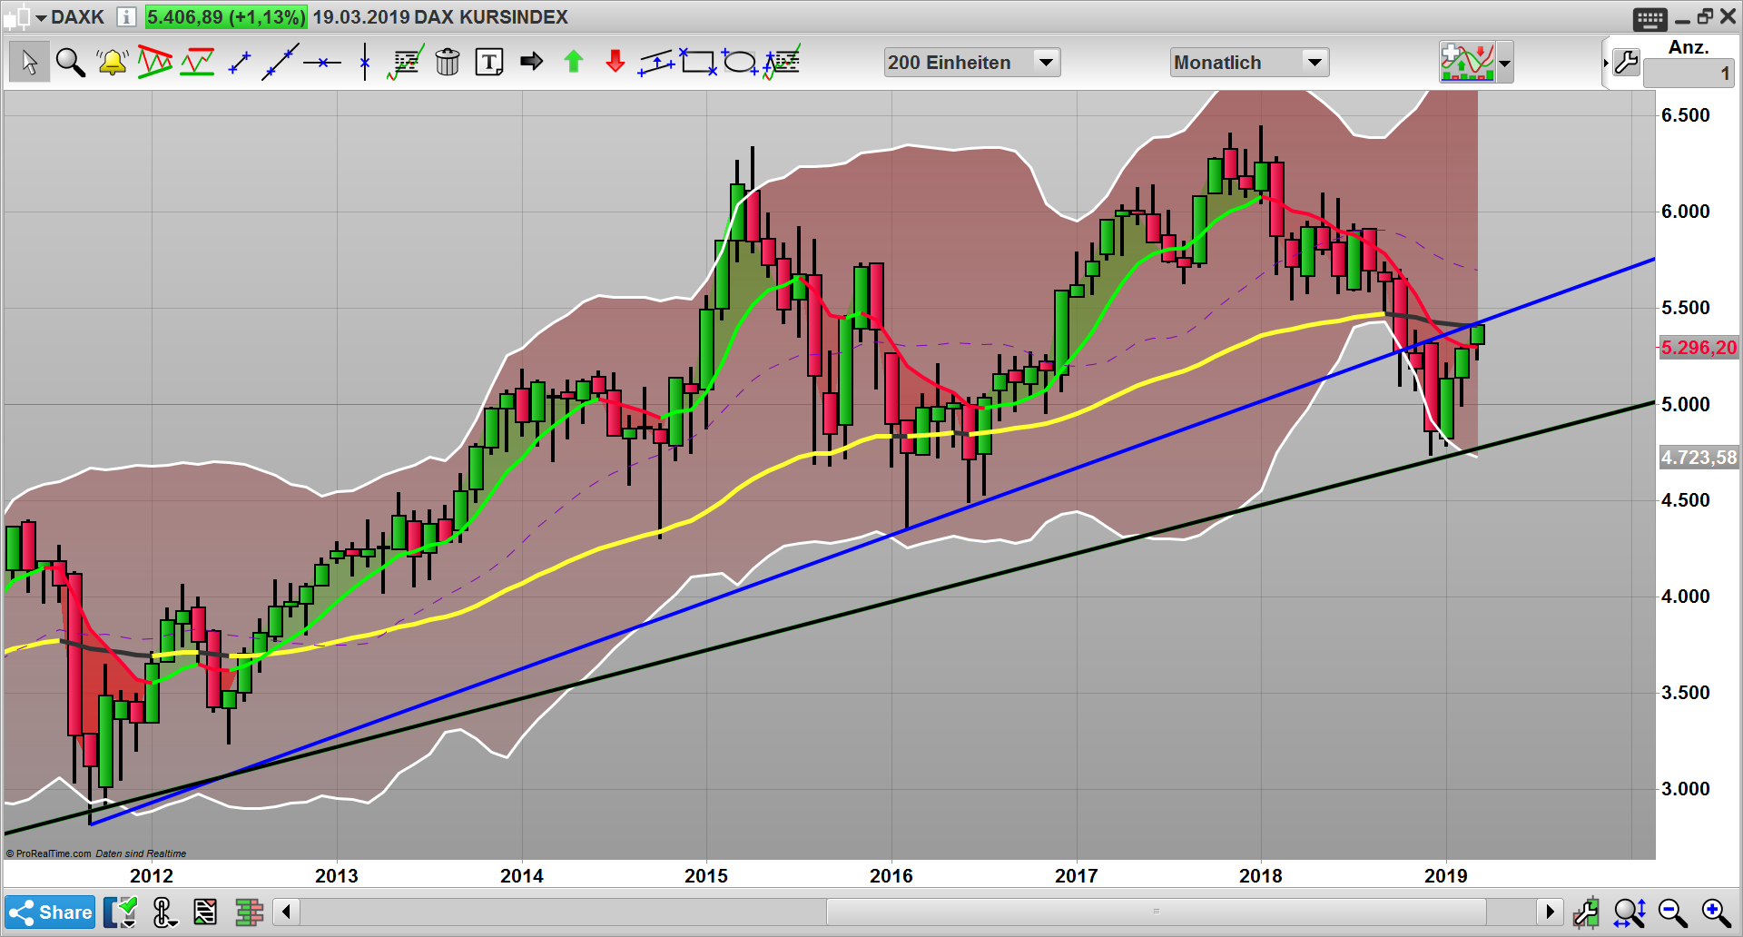Create an alert with the bell icon

(x=113, y=62)
